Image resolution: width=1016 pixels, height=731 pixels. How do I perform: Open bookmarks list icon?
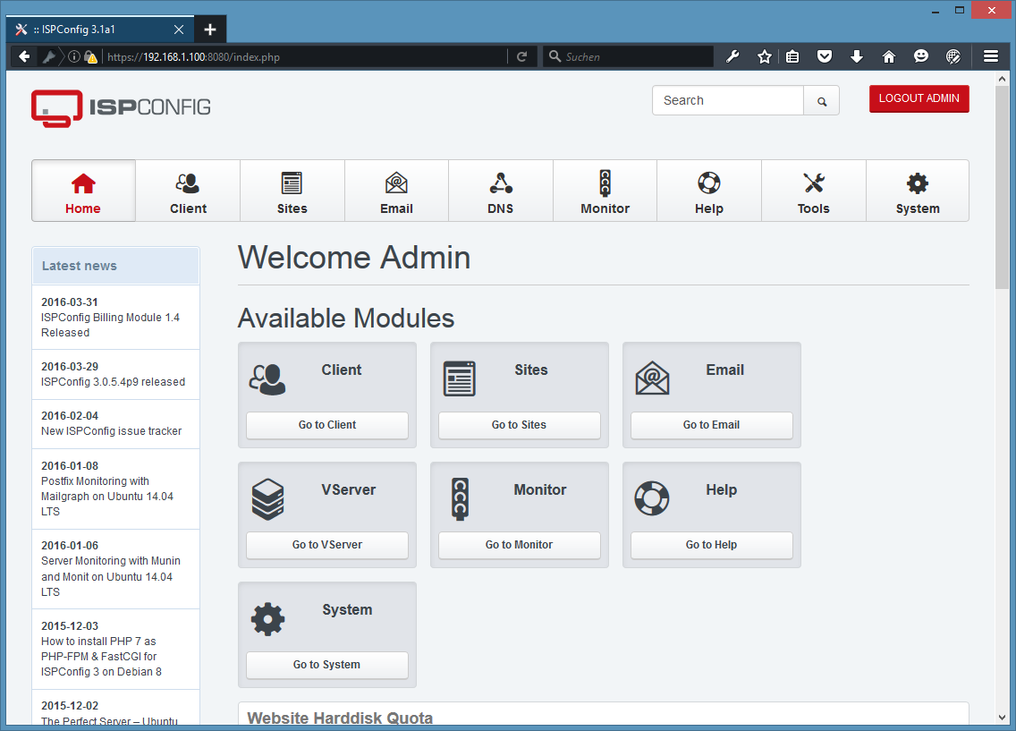coord(792,57)
